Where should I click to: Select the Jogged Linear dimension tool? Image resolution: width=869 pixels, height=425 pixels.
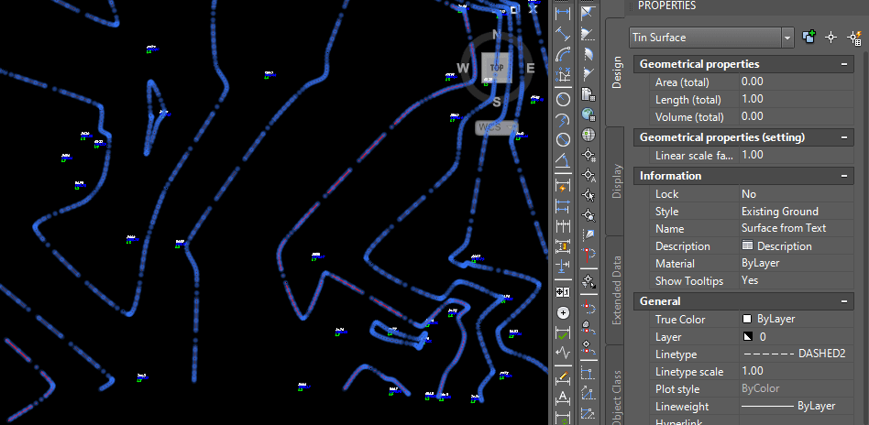(x=563, y=353)
